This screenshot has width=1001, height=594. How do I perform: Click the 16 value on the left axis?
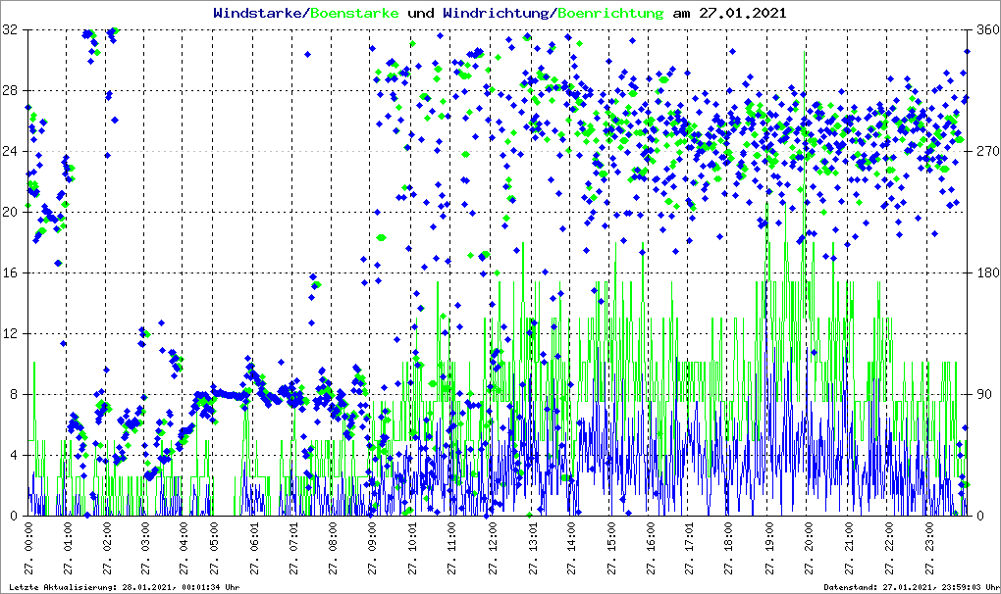(12, 273)
